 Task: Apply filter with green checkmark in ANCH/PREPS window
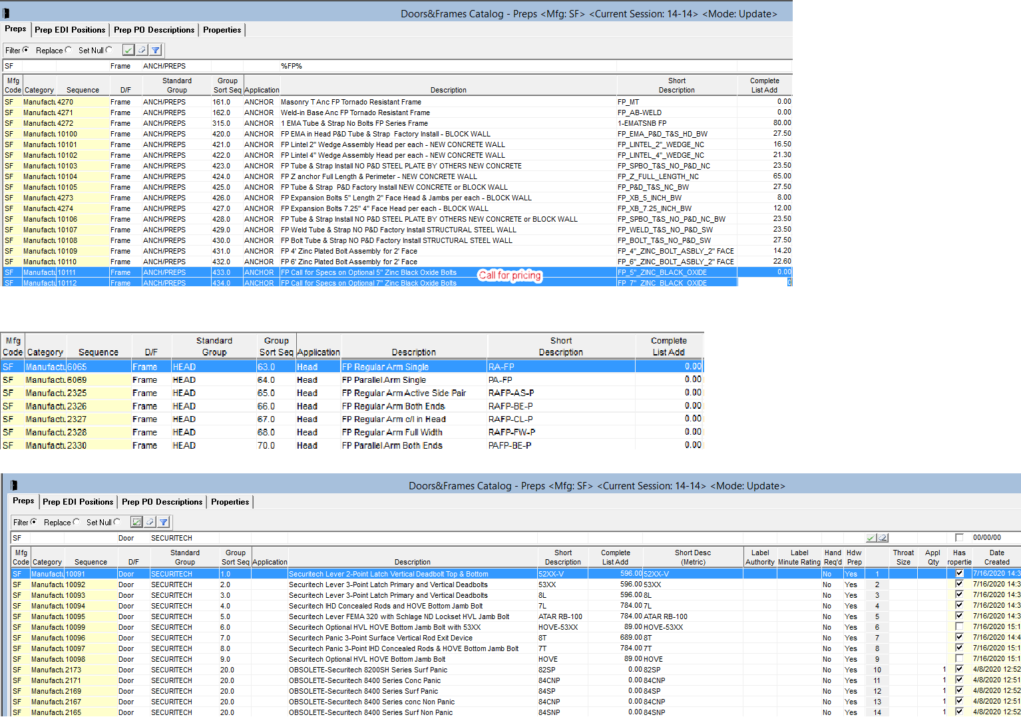tap(128, 50)
